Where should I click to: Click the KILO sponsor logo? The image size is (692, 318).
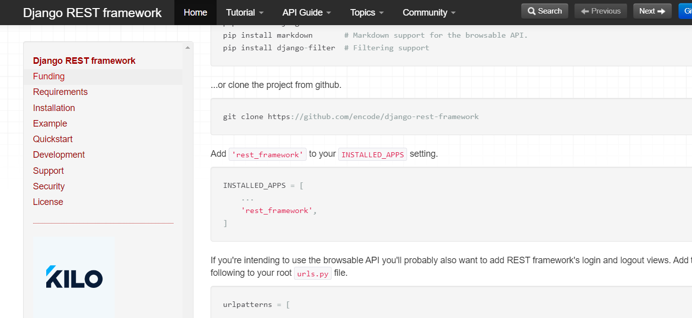[74, 277]
